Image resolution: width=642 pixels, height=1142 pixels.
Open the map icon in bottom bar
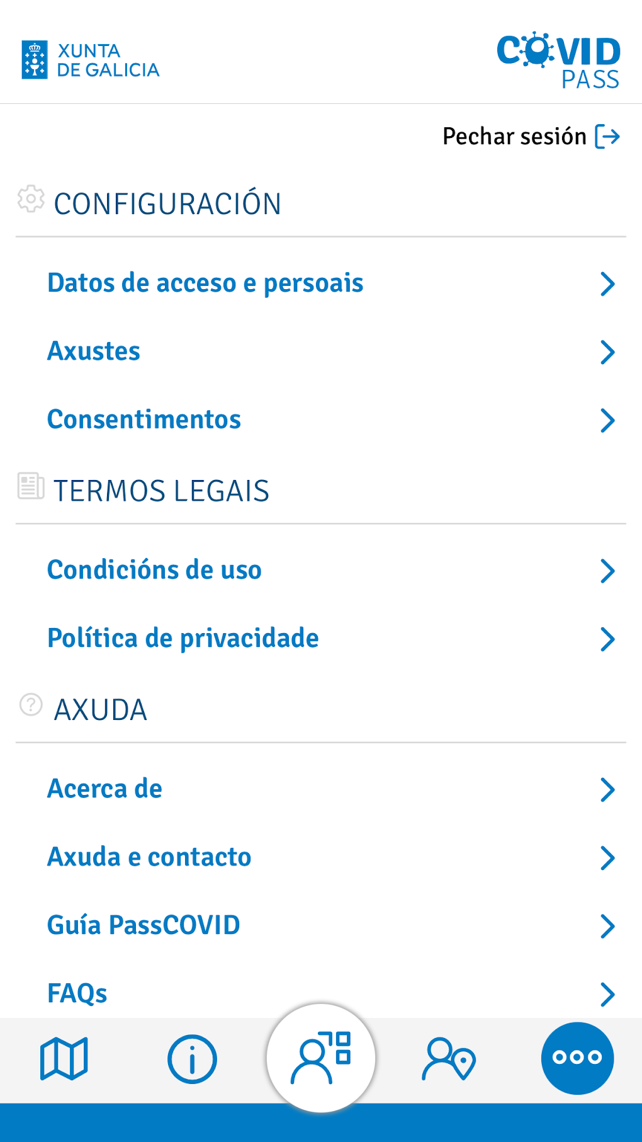point(64,1058)
